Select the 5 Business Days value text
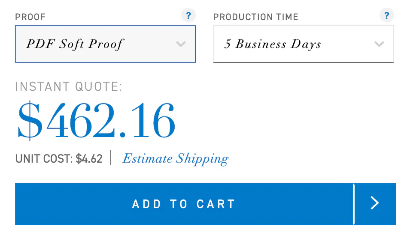The image size is (407, 232). click(x=273, y=45)
